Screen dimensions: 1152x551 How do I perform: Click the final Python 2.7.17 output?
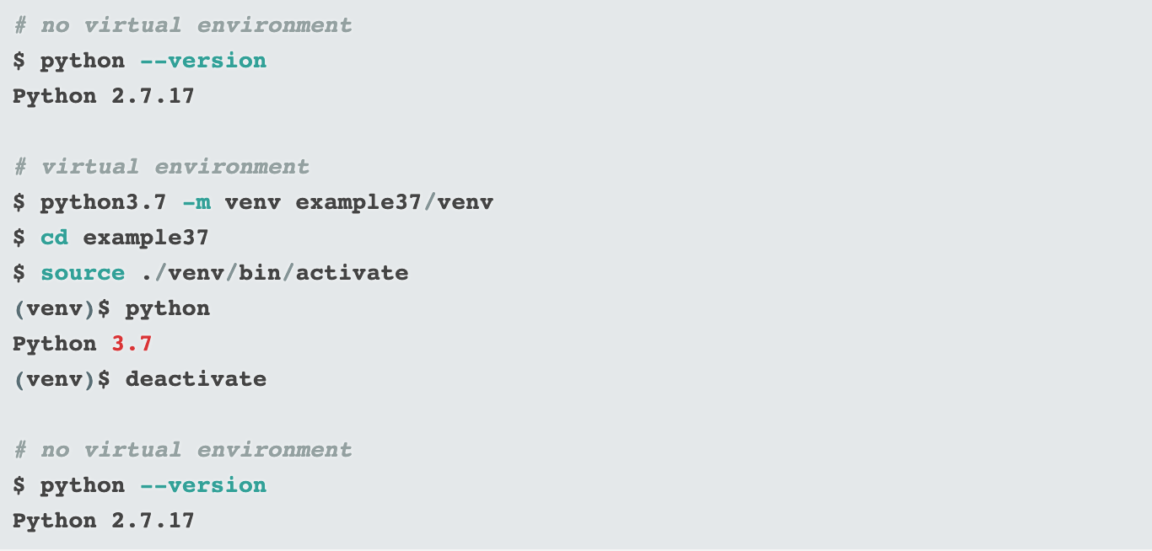104,521
